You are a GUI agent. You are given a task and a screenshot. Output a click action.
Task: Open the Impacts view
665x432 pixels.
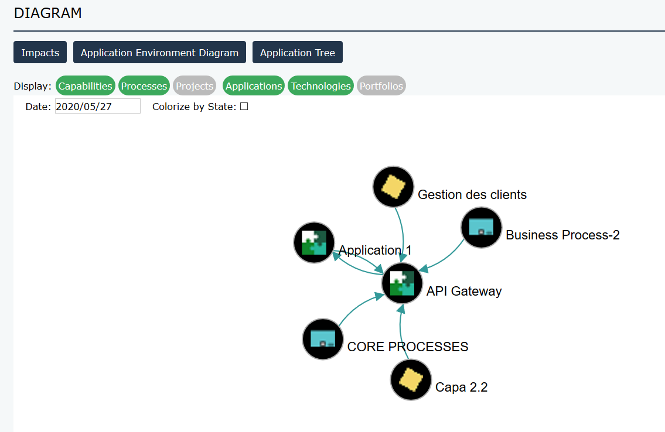[x=40, y=53]
